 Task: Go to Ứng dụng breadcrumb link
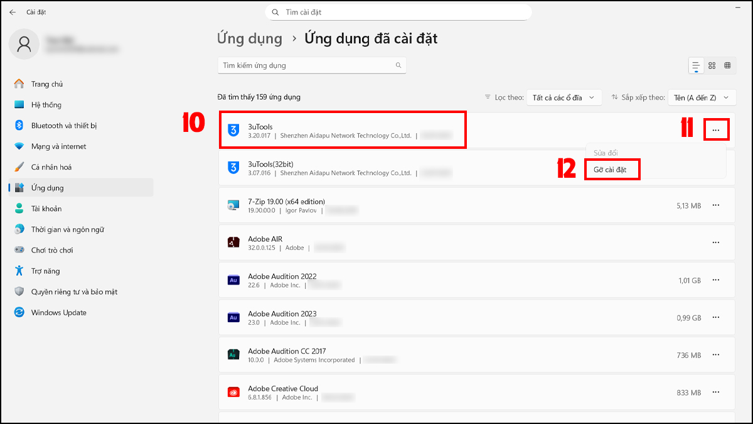pos(250,38)
